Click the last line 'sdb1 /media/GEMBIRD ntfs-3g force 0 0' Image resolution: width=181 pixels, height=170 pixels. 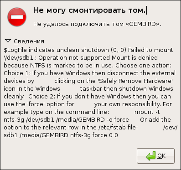[61, 135]
